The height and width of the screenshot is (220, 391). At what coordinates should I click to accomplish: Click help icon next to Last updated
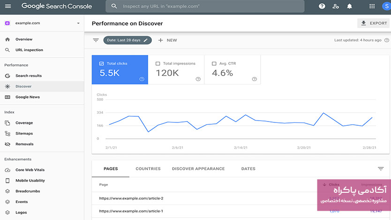(386, 40)
